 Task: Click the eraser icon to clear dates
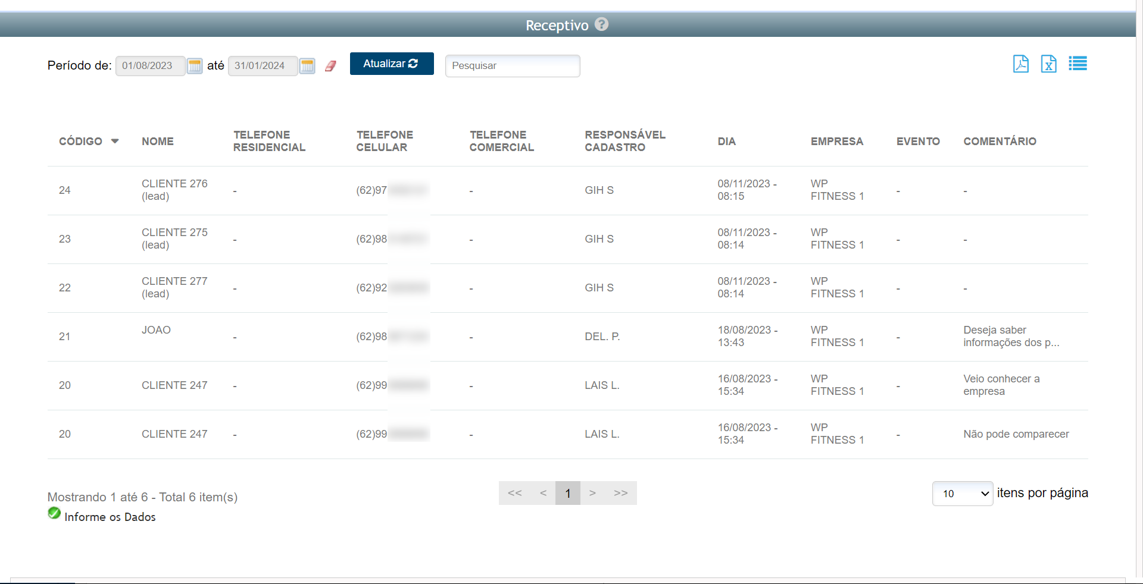tap(330, 66)
